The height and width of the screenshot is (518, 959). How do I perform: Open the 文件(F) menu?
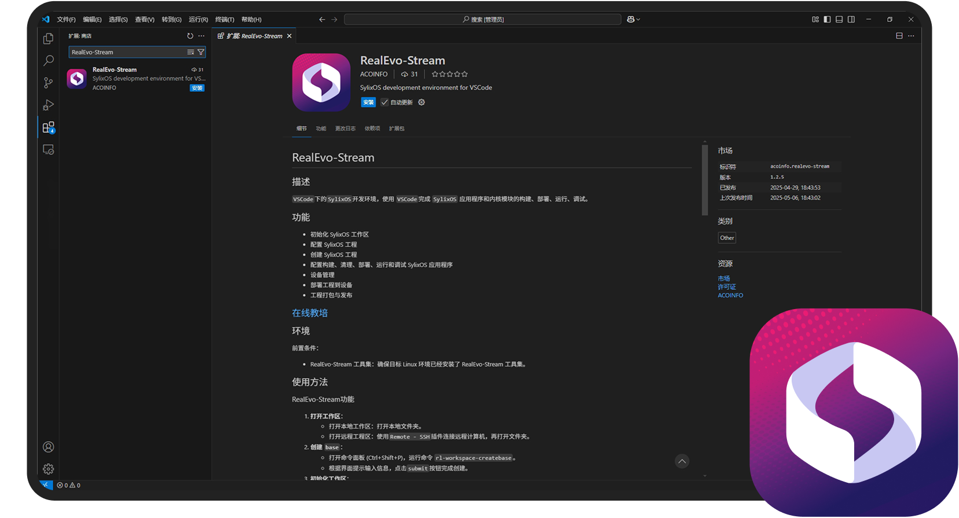click(x=66, y=20)
